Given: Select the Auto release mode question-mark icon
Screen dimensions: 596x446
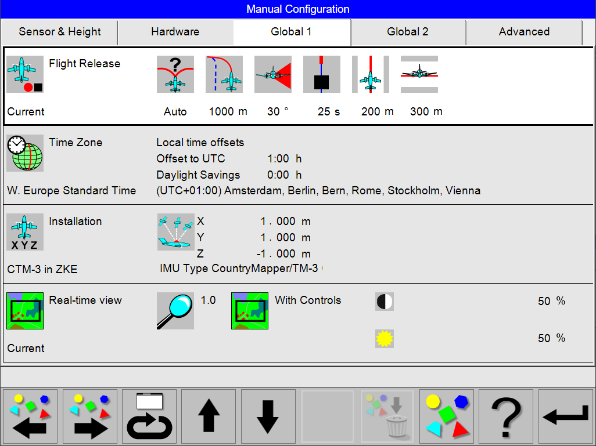Looking at the screenshot, I should (x=175, y=74).
